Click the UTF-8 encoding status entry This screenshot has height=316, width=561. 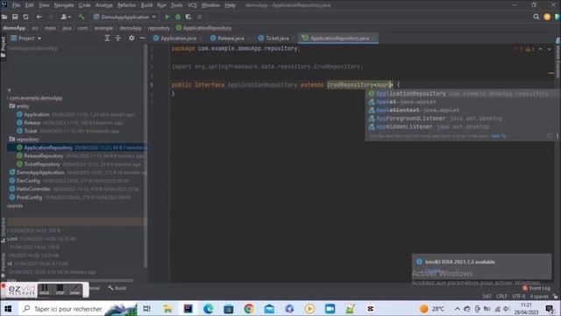[518, 297]
